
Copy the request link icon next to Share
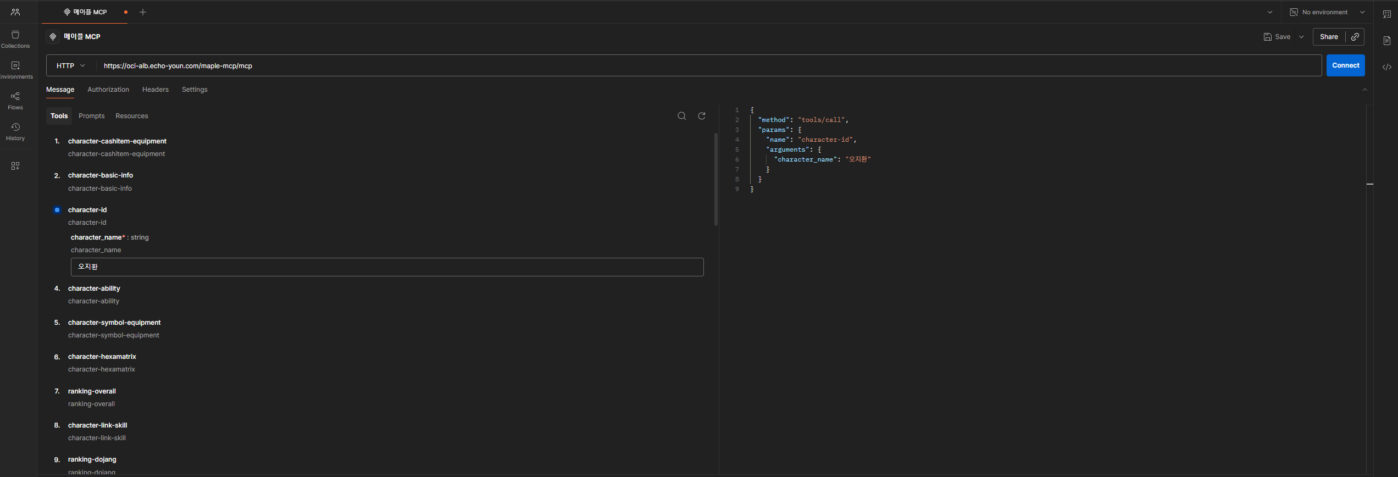(1355, 37)
